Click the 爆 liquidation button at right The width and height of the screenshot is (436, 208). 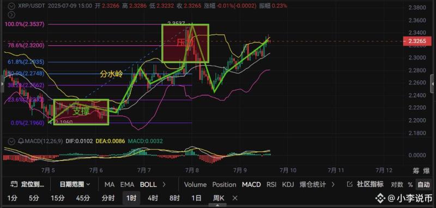tap(427, 171)
